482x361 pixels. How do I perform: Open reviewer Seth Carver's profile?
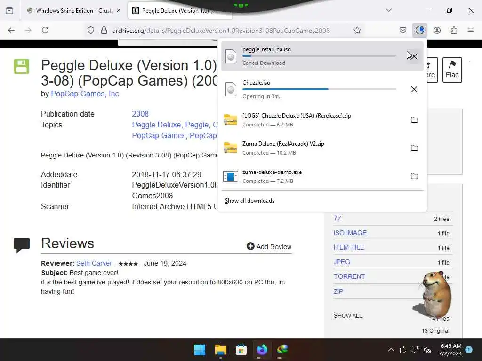coord(94,263)
